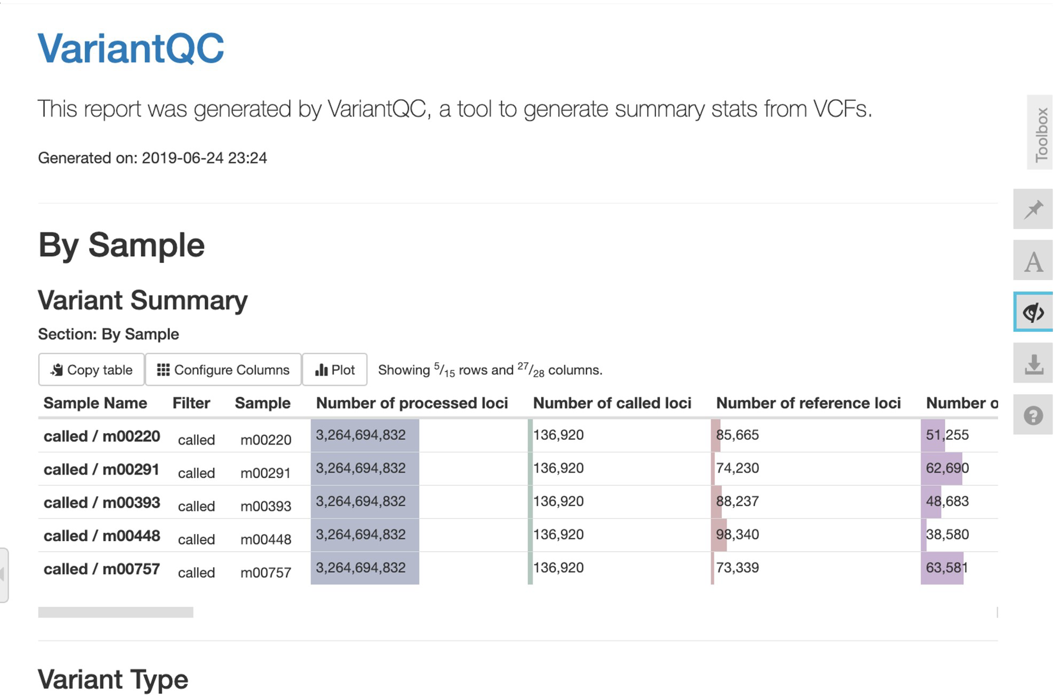1056x698 pixels.
Task: Click the 98,340 reference loci cell
Action: click(737, 535)
